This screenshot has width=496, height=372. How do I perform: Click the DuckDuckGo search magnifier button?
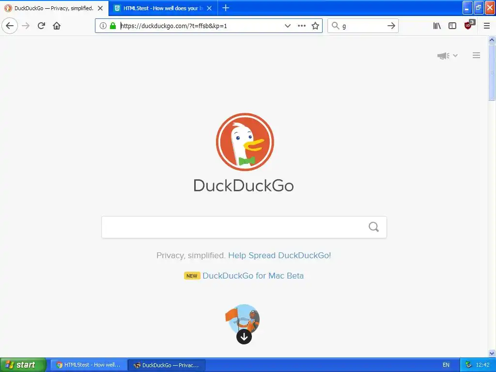[x=373, y=227]
